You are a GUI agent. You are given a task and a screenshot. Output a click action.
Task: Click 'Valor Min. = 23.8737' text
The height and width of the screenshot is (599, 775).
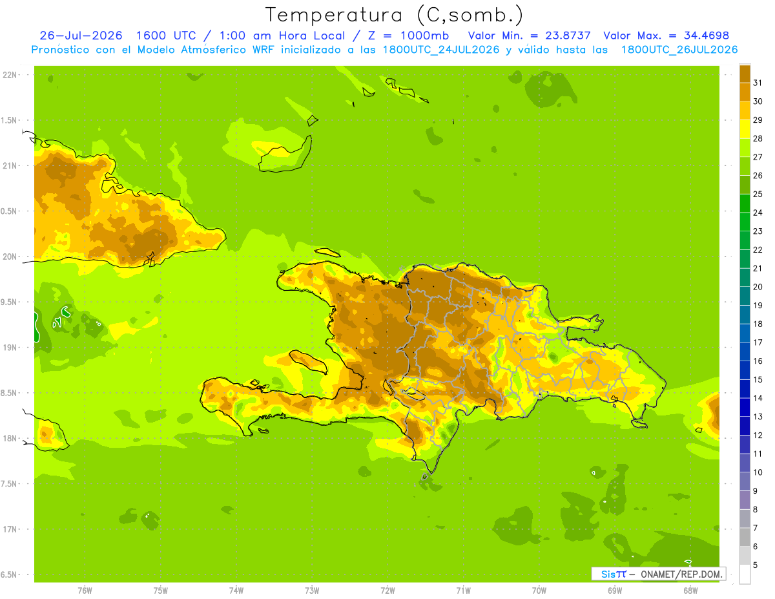click(530, 36)
